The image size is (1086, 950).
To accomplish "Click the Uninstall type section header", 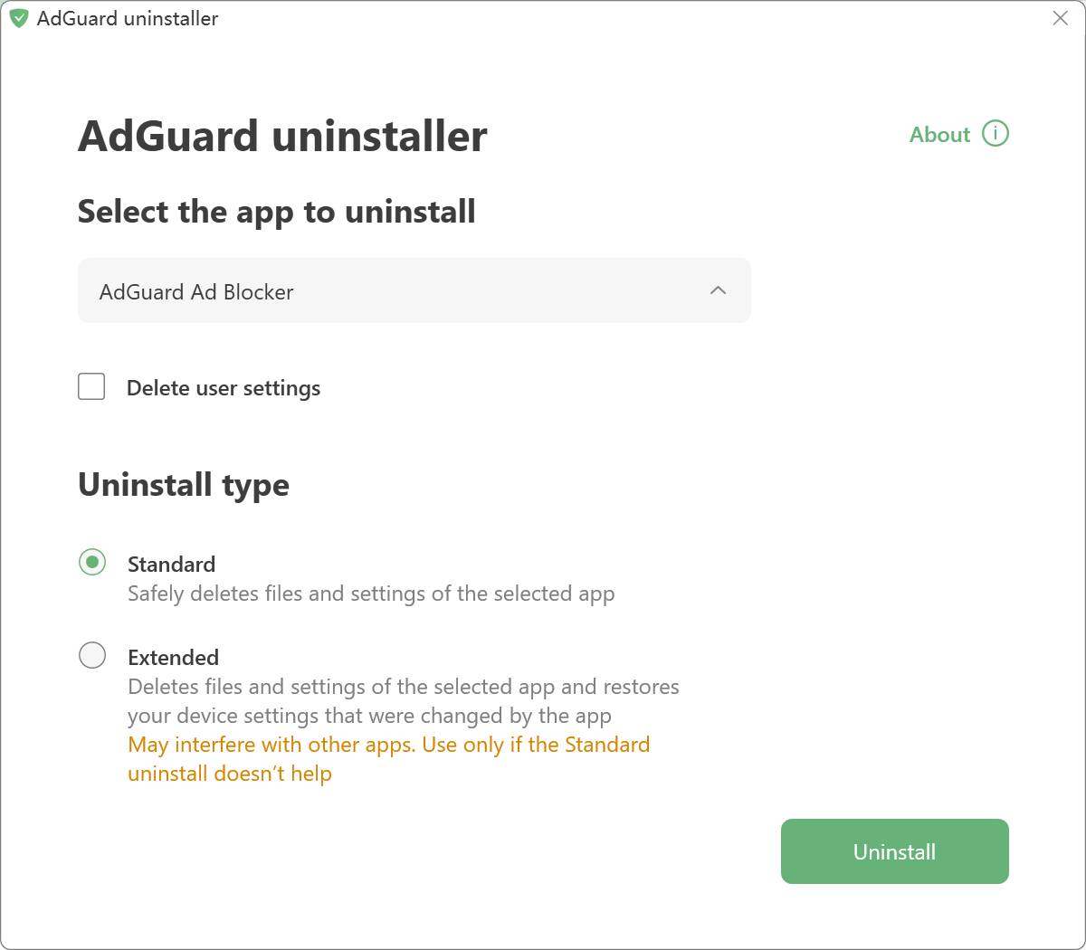I will (184, 485).
